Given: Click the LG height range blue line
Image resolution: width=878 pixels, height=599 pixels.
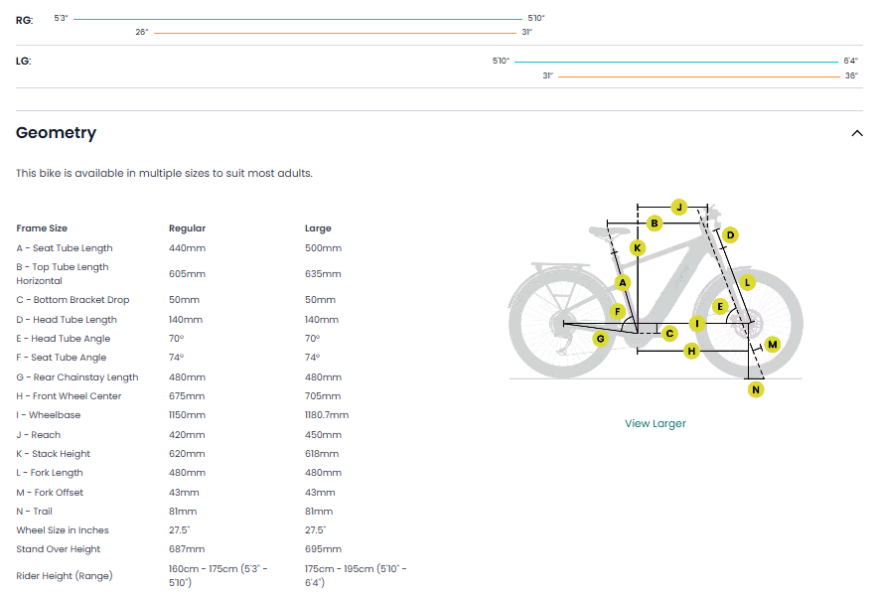Looking at the screenshot, I should pos(675,62).
